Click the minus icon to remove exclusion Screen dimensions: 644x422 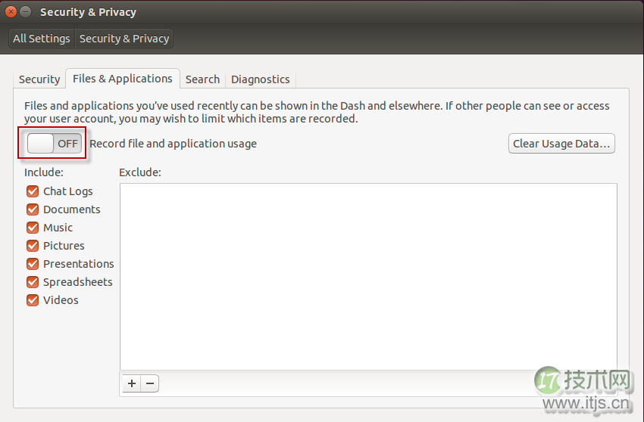pos(150,383)
